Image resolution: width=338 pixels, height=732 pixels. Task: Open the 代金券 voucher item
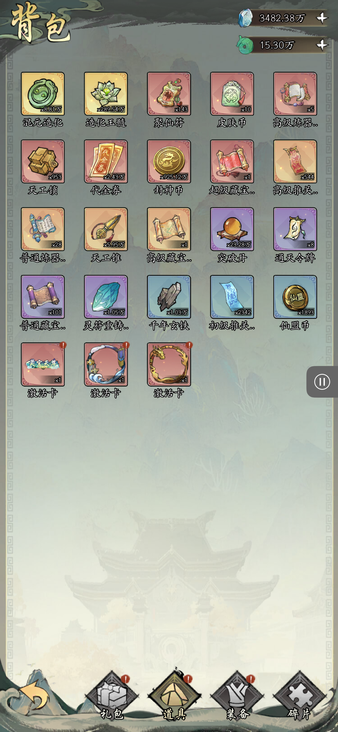[x=106, y=162]
